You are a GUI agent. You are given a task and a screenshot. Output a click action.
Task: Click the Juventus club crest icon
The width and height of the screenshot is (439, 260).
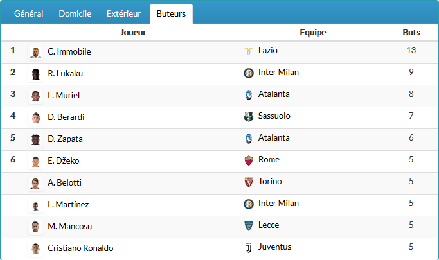point(249,247)
